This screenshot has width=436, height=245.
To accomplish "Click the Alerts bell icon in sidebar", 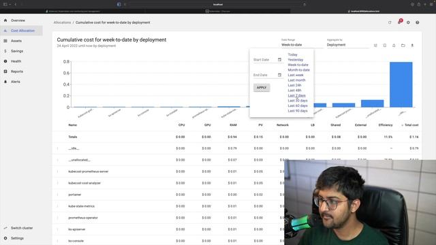I will pos(5,82).
